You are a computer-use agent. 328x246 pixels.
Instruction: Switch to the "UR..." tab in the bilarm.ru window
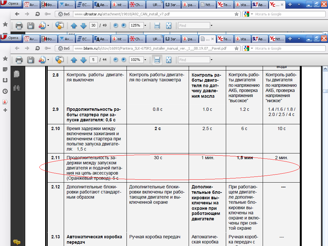click(x=154, y=39)
